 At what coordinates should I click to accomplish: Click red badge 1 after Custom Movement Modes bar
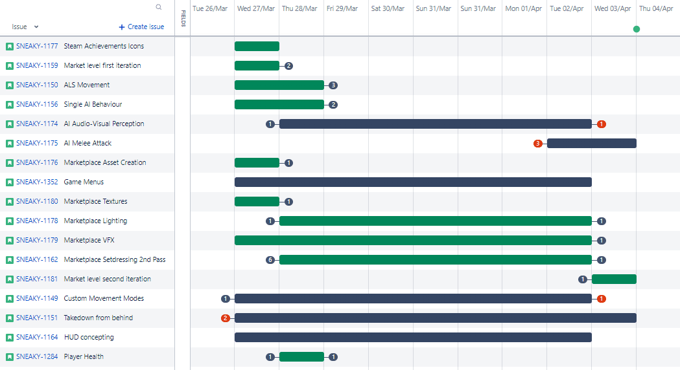601,299
